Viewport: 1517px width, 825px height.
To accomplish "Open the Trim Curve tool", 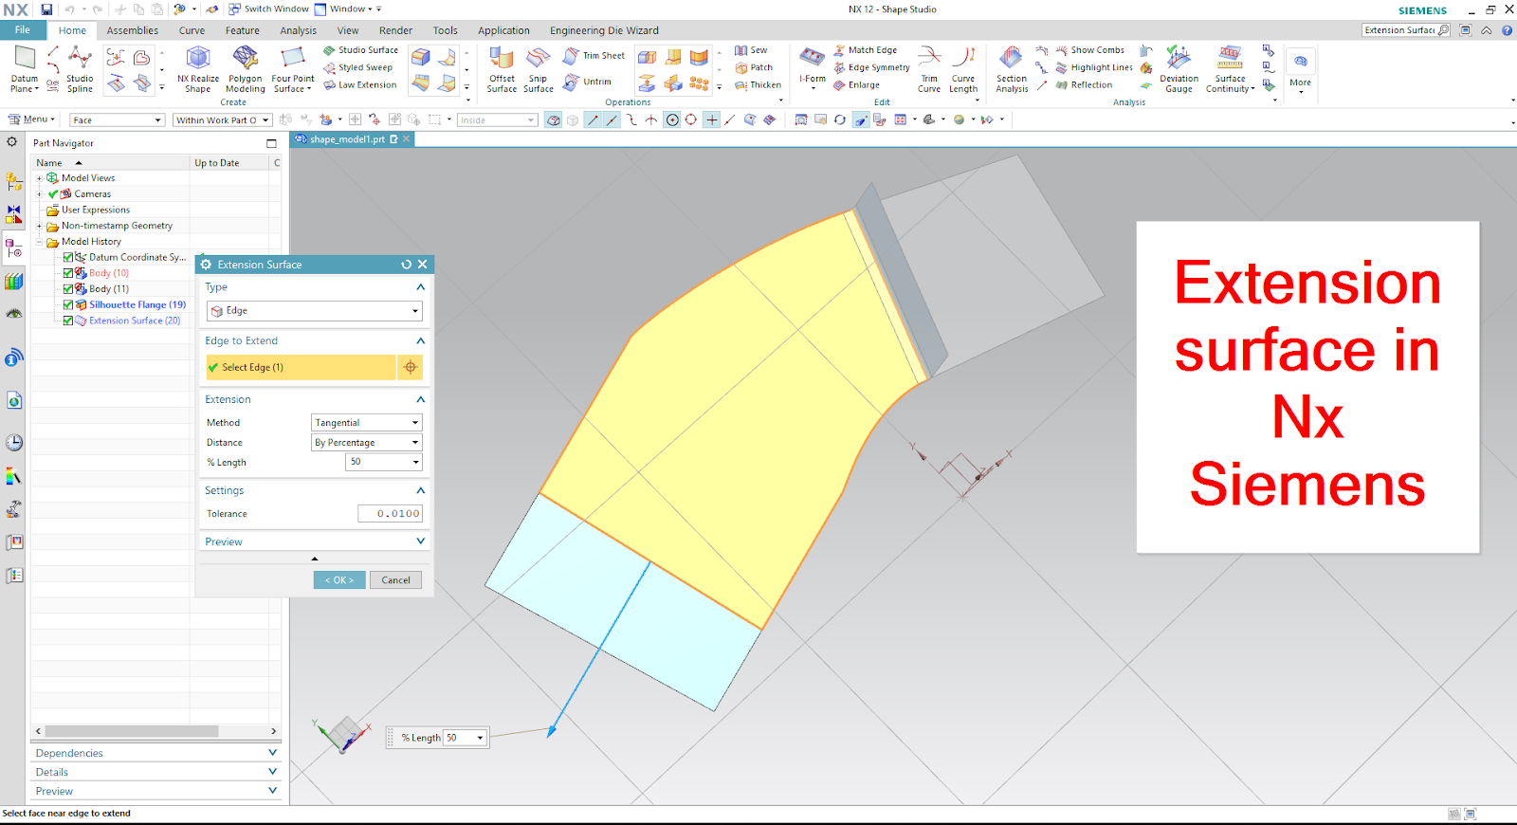I will [x=929, y=69].
